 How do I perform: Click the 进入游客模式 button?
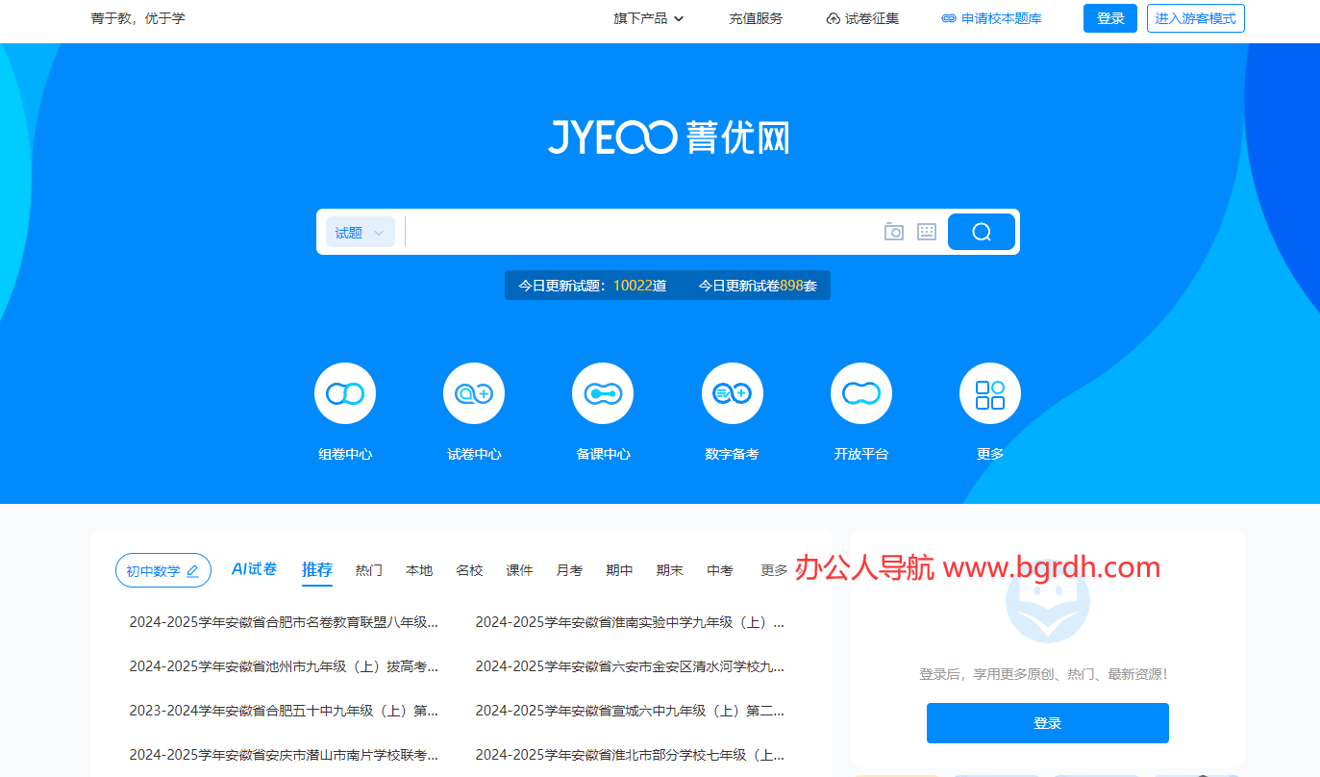(1196, 18)
